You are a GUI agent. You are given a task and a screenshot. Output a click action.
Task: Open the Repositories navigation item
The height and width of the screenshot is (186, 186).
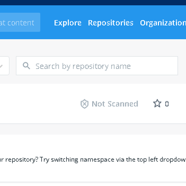click(111, 23)
